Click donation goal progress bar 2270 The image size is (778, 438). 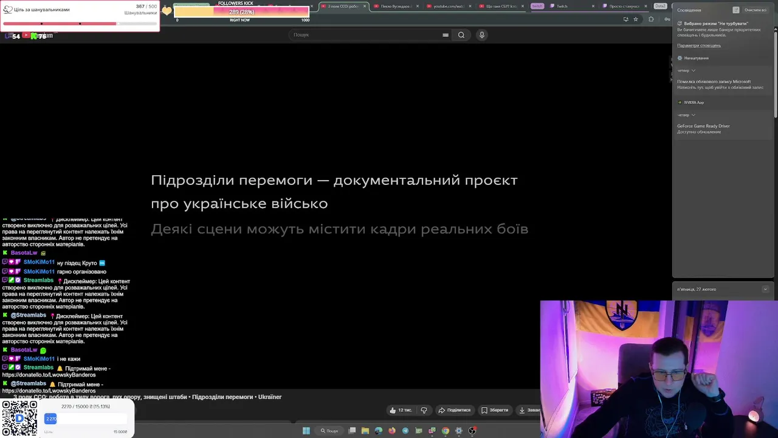click(85, 419)
